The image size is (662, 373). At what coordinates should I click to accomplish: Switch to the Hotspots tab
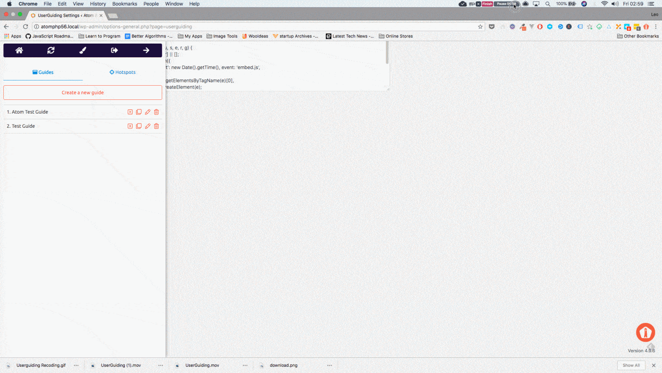point(122,72)
